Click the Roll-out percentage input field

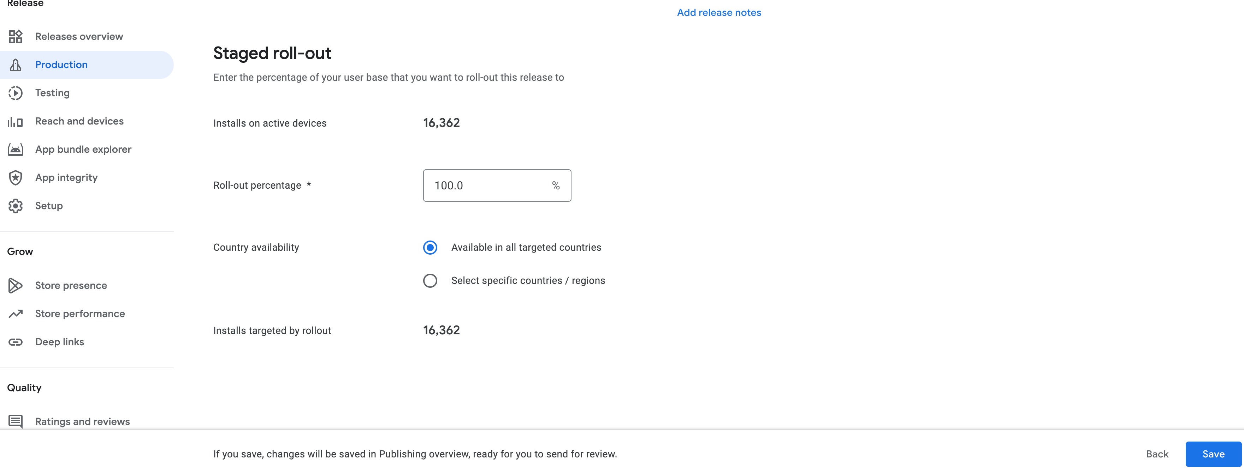pos(488,186)
